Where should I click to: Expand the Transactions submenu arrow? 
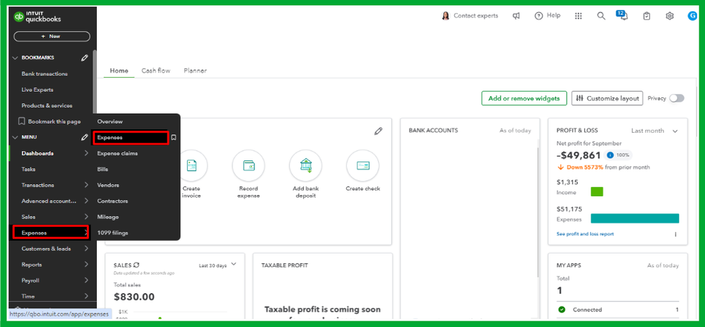pyautogui.click(x=86, y=185)
